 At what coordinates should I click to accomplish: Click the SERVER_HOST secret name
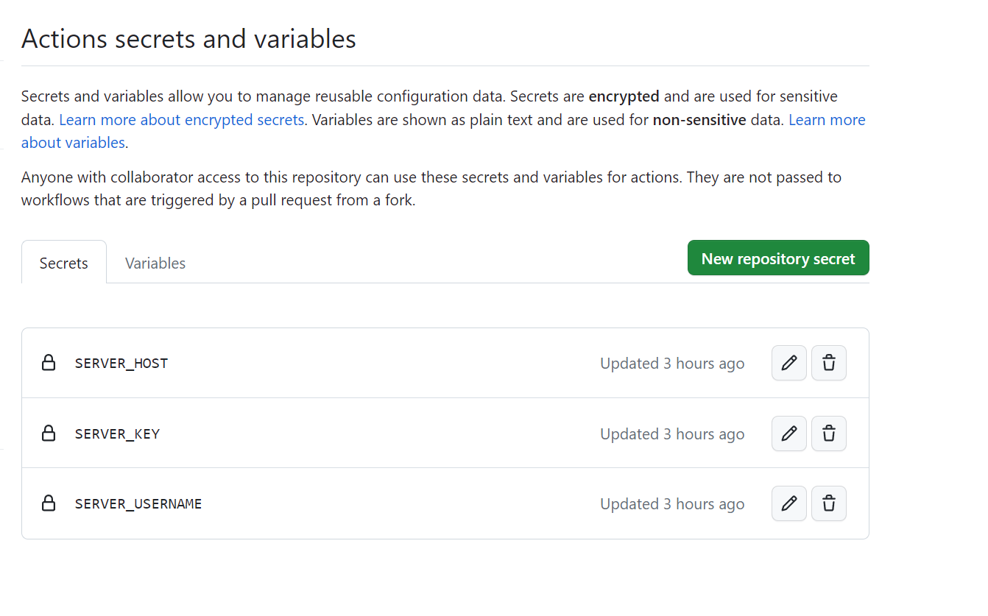(x=121, y=364)
